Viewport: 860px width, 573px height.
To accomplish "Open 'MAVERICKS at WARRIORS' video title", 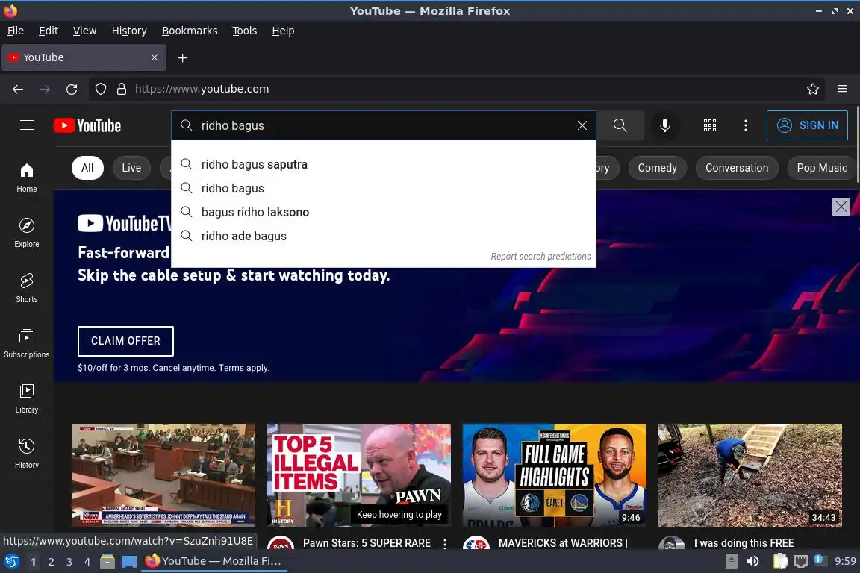I will click(563, 543).
